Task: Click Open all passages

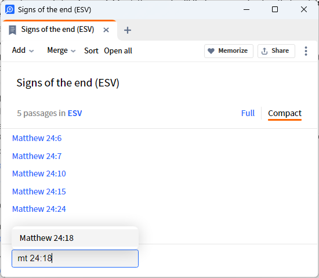Action: [118, 51]
